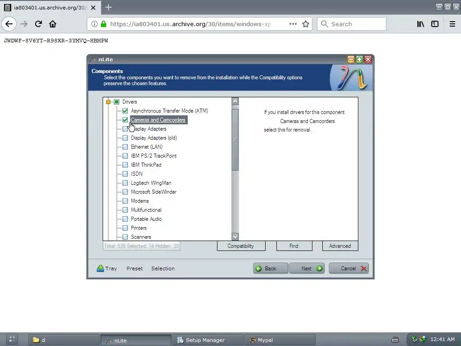Check the Microsoft SideWinder checkbox

[125, 192]
